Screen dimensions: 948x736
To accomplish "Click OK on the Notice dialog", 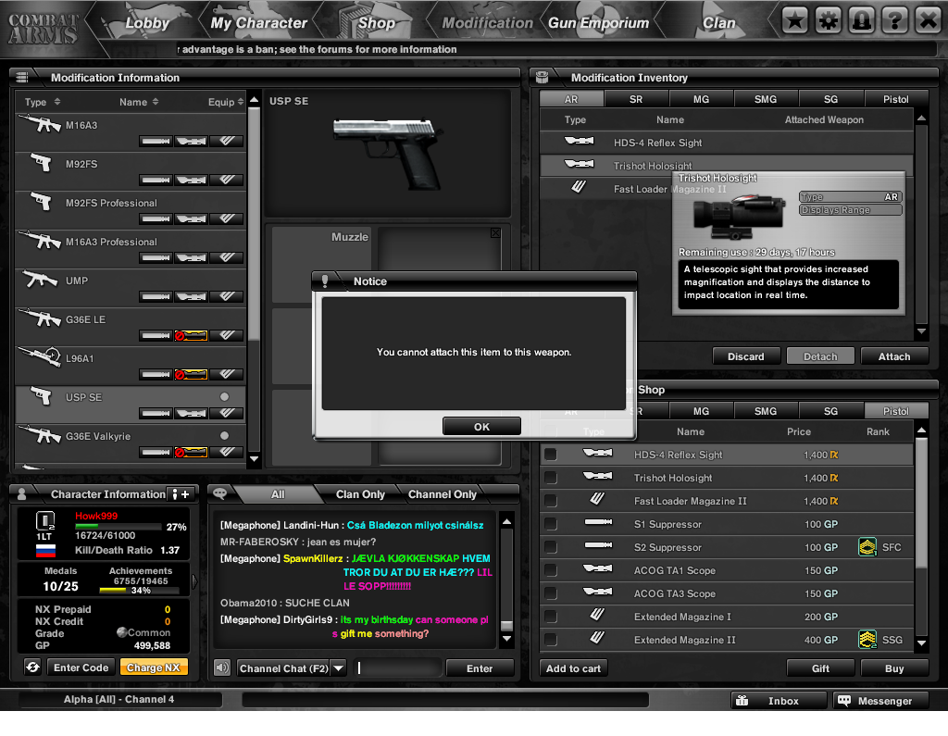I will click(x=481, y=427).
